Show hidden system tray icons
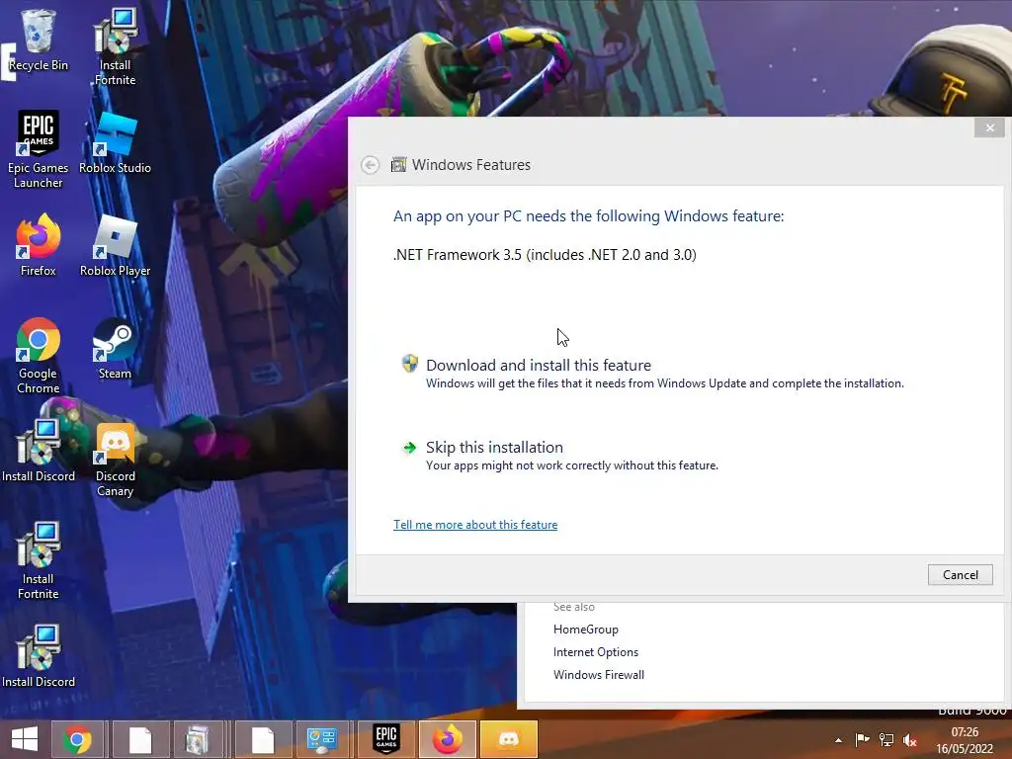The image size is (1012, 759). (x=838, y=740)
